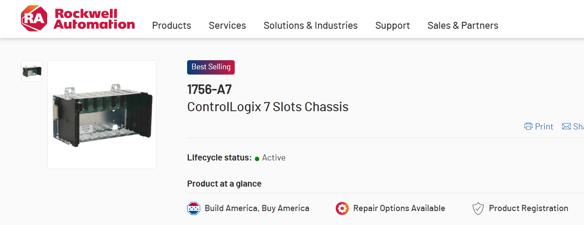Viewport: 584px width, 225px height.
Task: Open the Services menu
Action: click(x=227, y=26)
